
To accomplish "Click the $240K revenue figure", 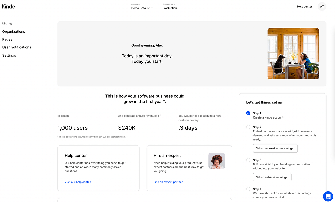I will click(127, 128).
